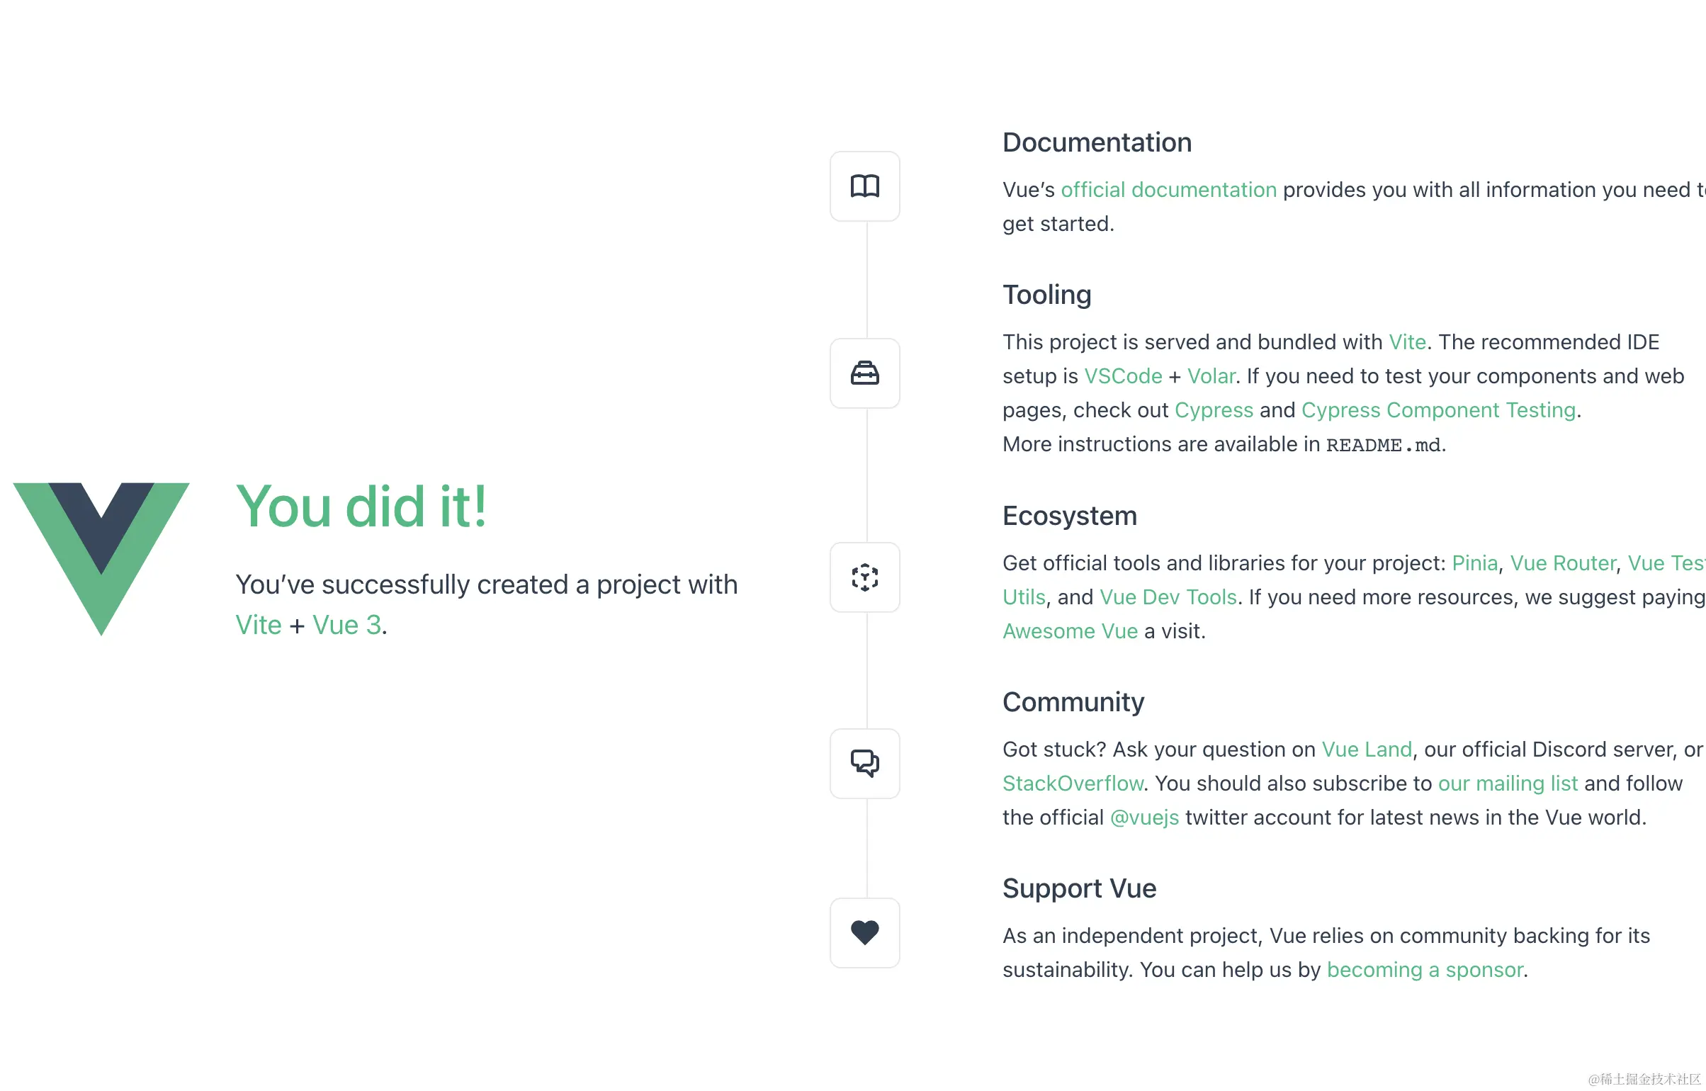
Task: Visit the Pinia link
Action: pos(1474,563)
